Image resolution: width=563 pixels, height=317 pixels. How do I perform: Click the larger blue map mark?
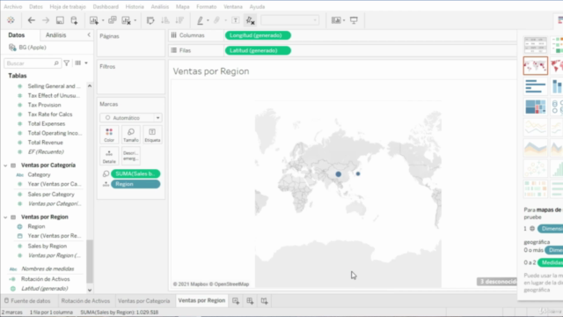coord(338,174)
